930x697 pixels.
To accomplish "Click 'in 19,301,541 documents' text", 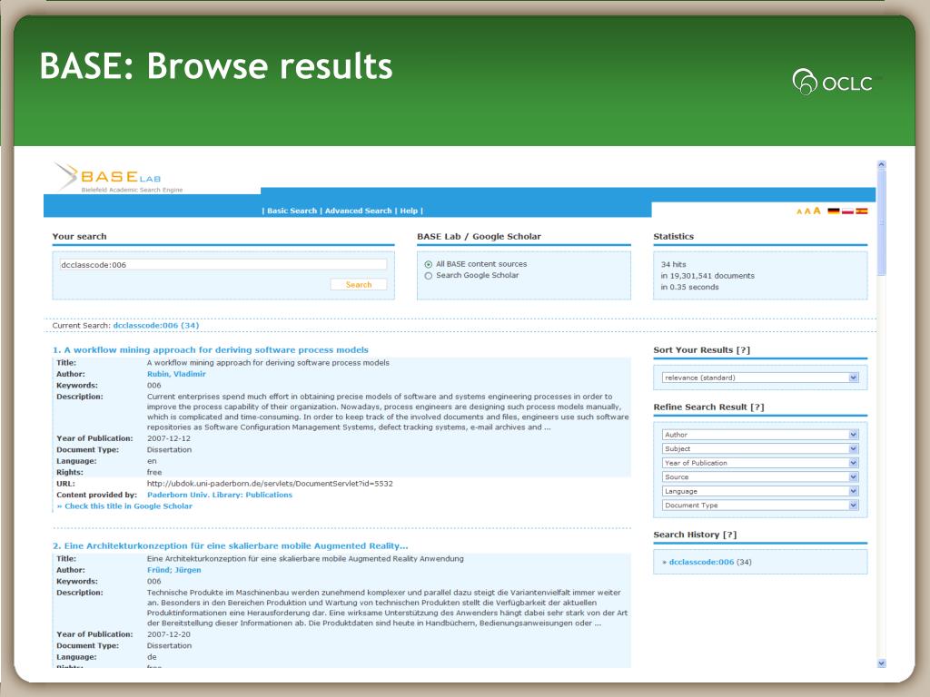I will coord(707,276).
